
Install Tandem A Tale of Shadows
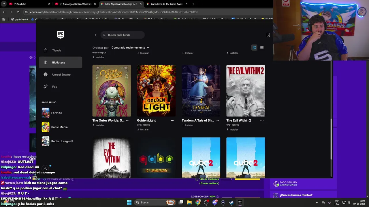188,125
